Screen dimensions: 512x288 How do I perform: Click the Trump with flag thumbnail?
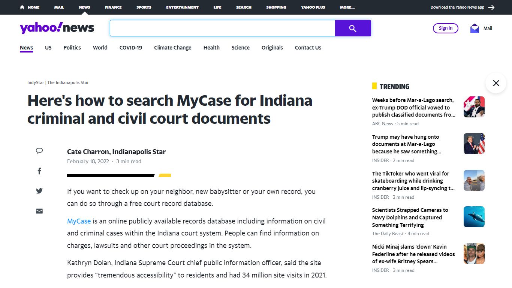coord(474,144)
